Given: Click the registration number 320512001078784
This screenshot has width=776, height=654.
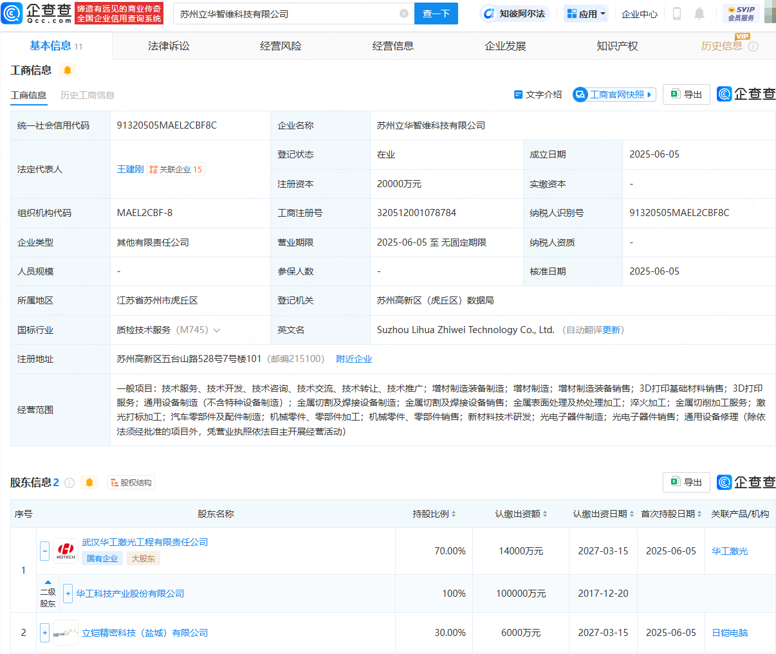Looking at the screenshot, I should (x=416, y=213).
